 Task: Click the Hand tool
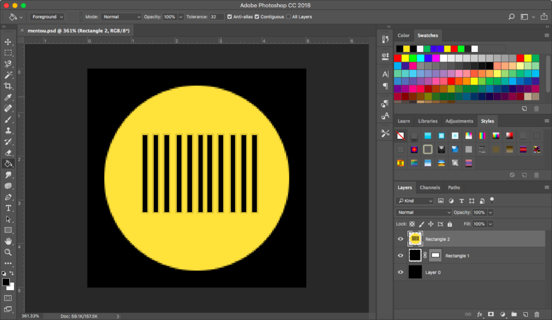[8, 241]
